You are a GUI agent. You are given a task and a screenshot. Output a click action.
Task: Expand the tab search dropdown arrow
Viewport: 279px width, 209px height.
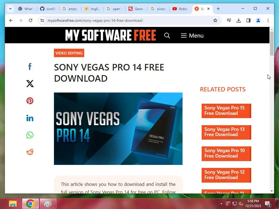10,8
